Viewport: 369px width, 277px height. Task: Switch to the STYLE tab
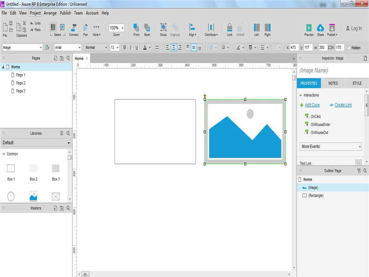point(357,83)
